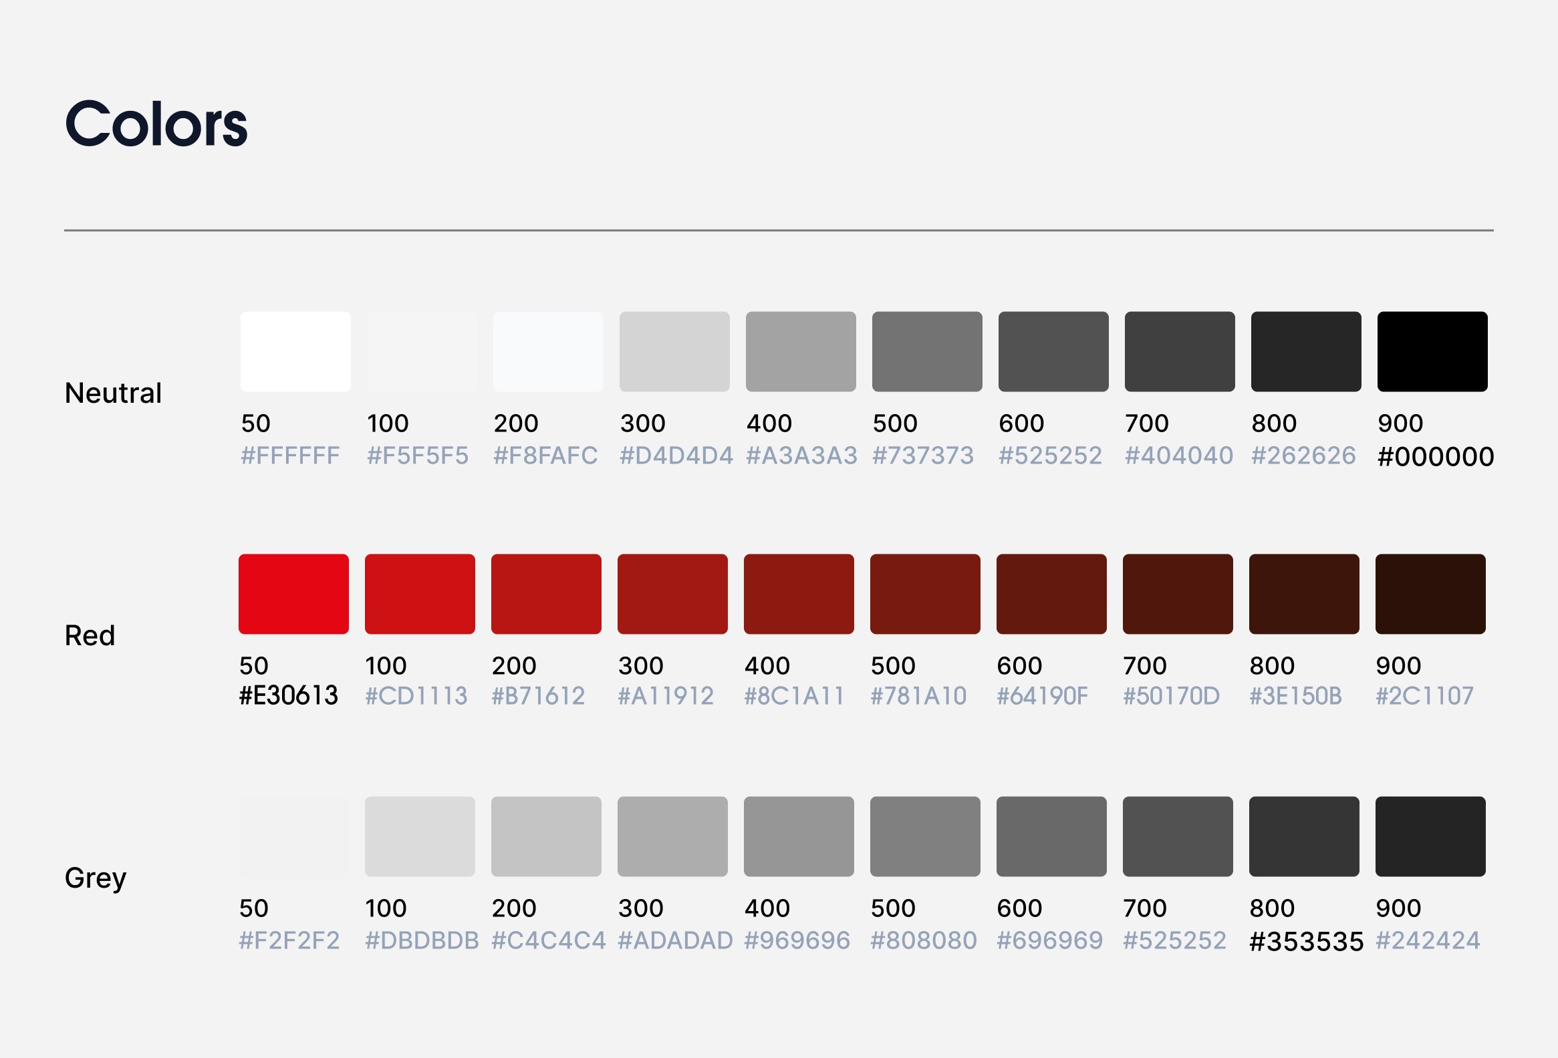Select the Grey 100 #DBDBDB swatch
1558x1058 pixels.
pos(420,836)
